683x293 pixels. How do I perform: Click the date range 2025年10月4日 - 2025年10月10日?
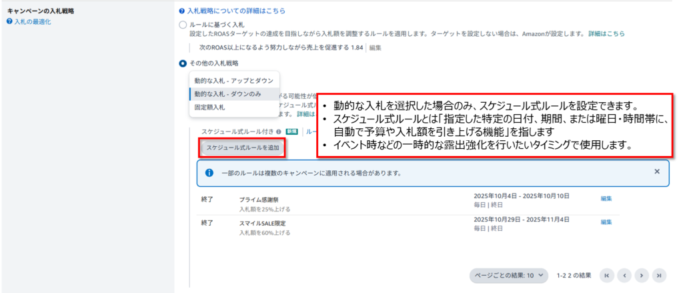point(522,196)
